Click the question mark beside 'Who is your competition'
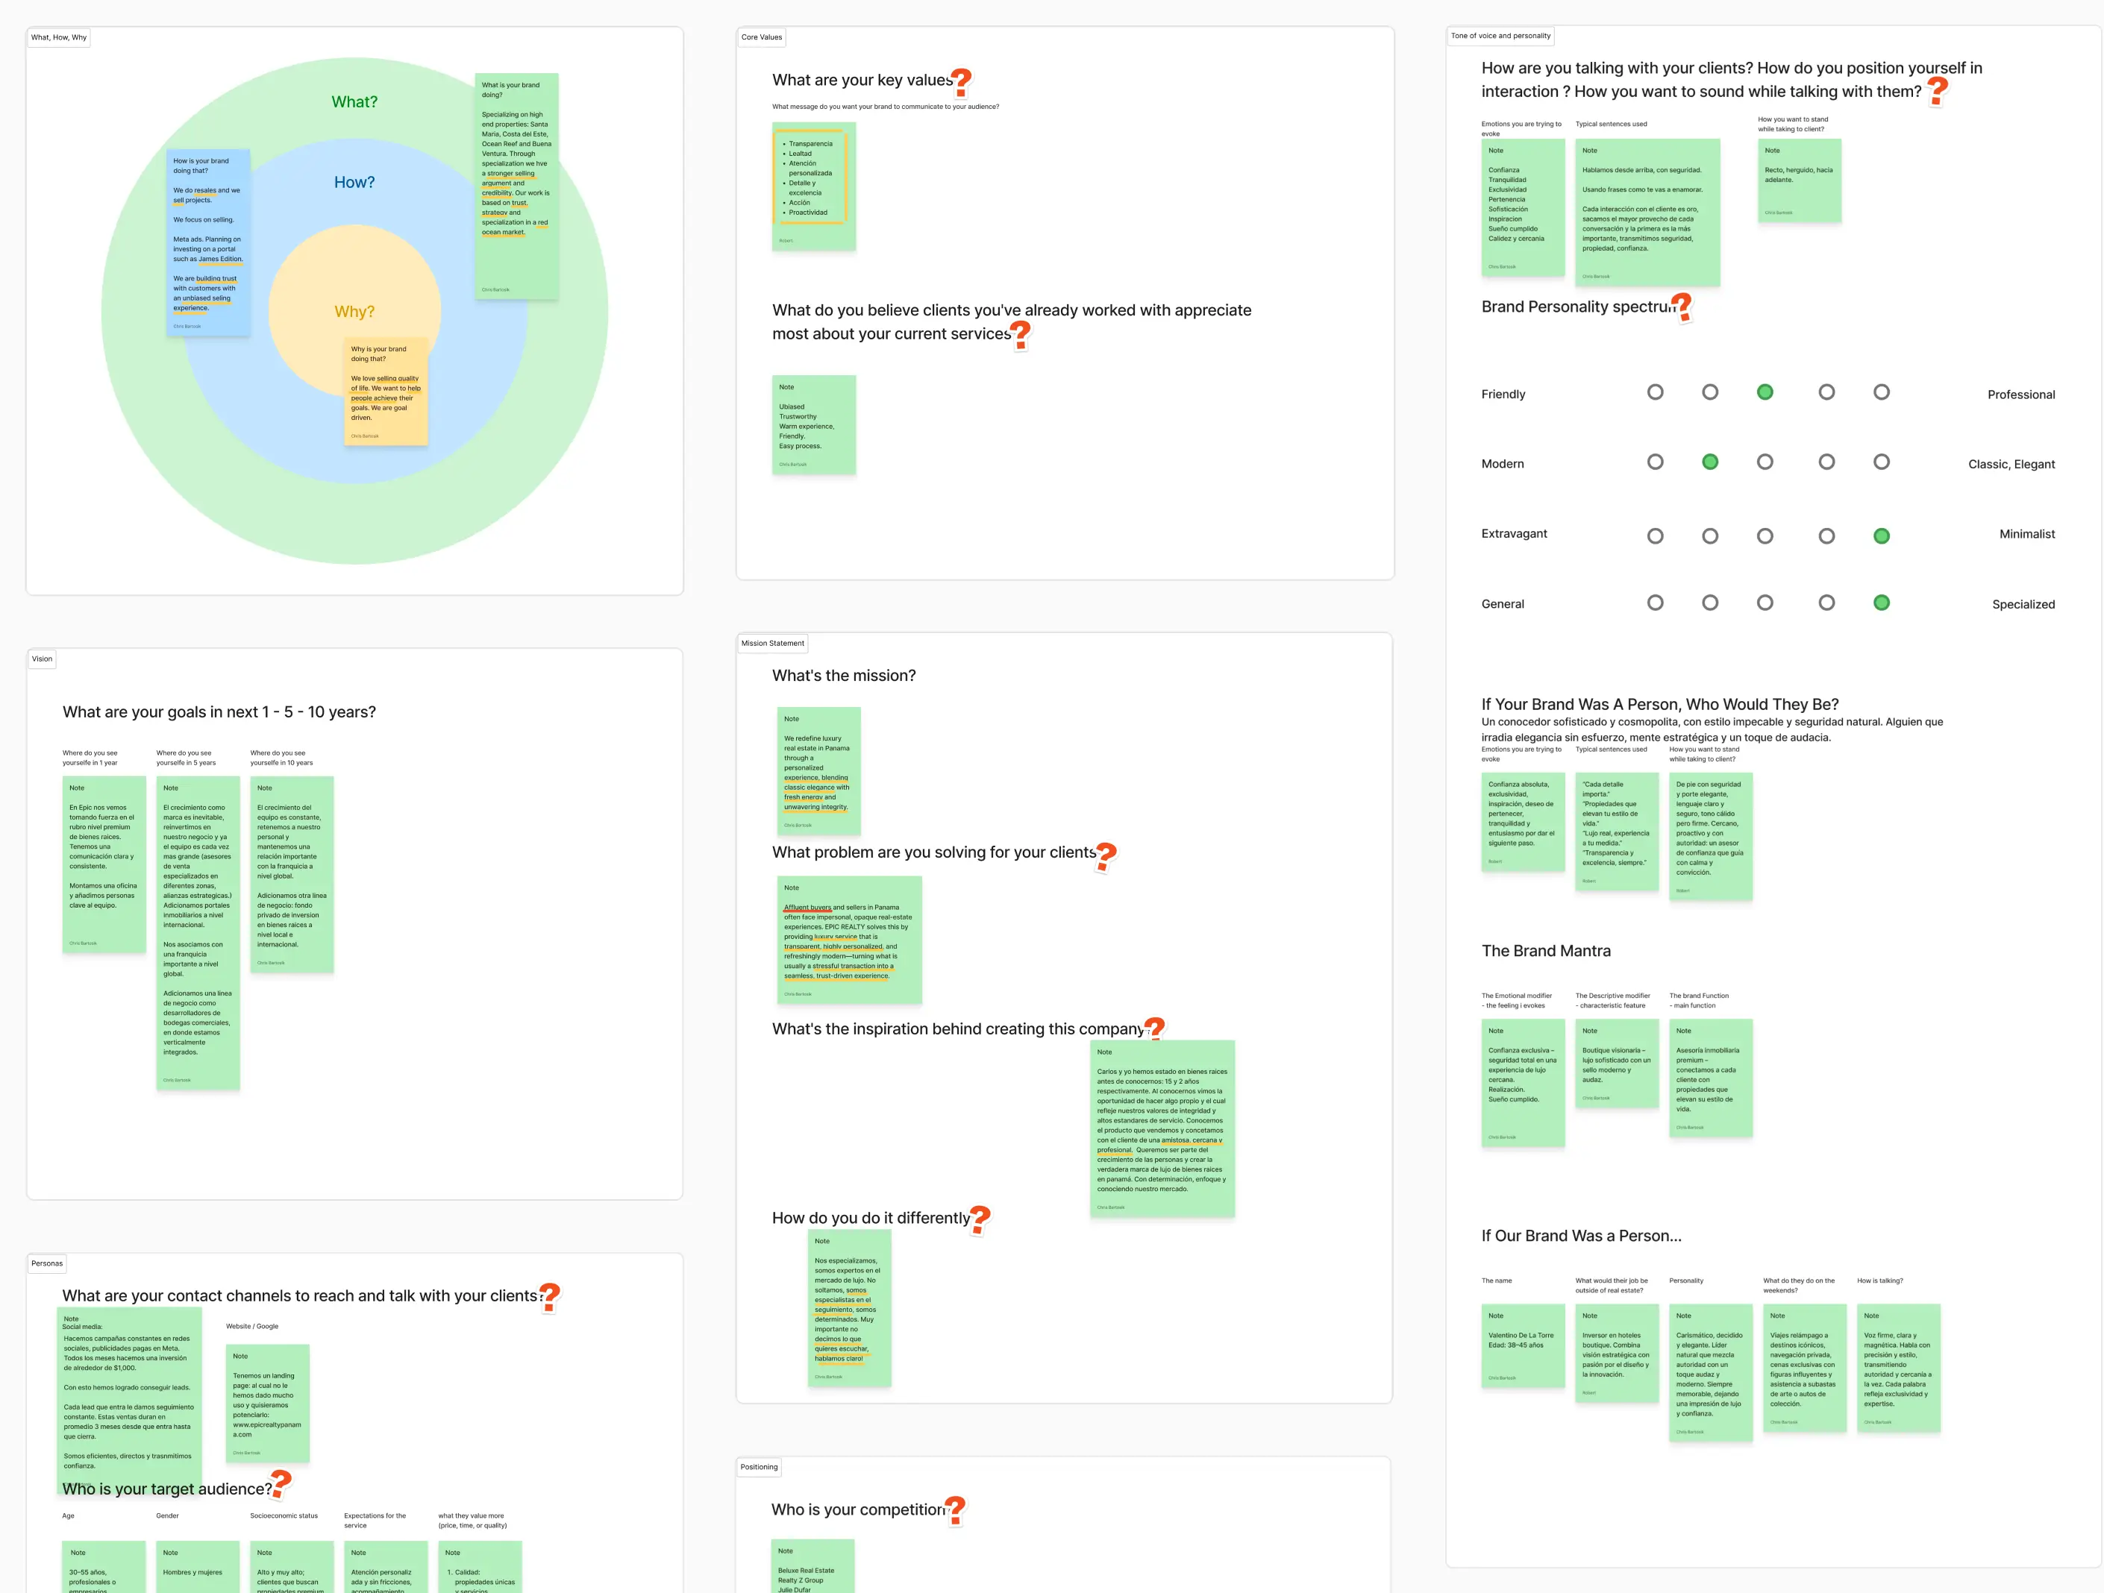The height and width of the screenshot is (1593, 2104). (955, 1511)
